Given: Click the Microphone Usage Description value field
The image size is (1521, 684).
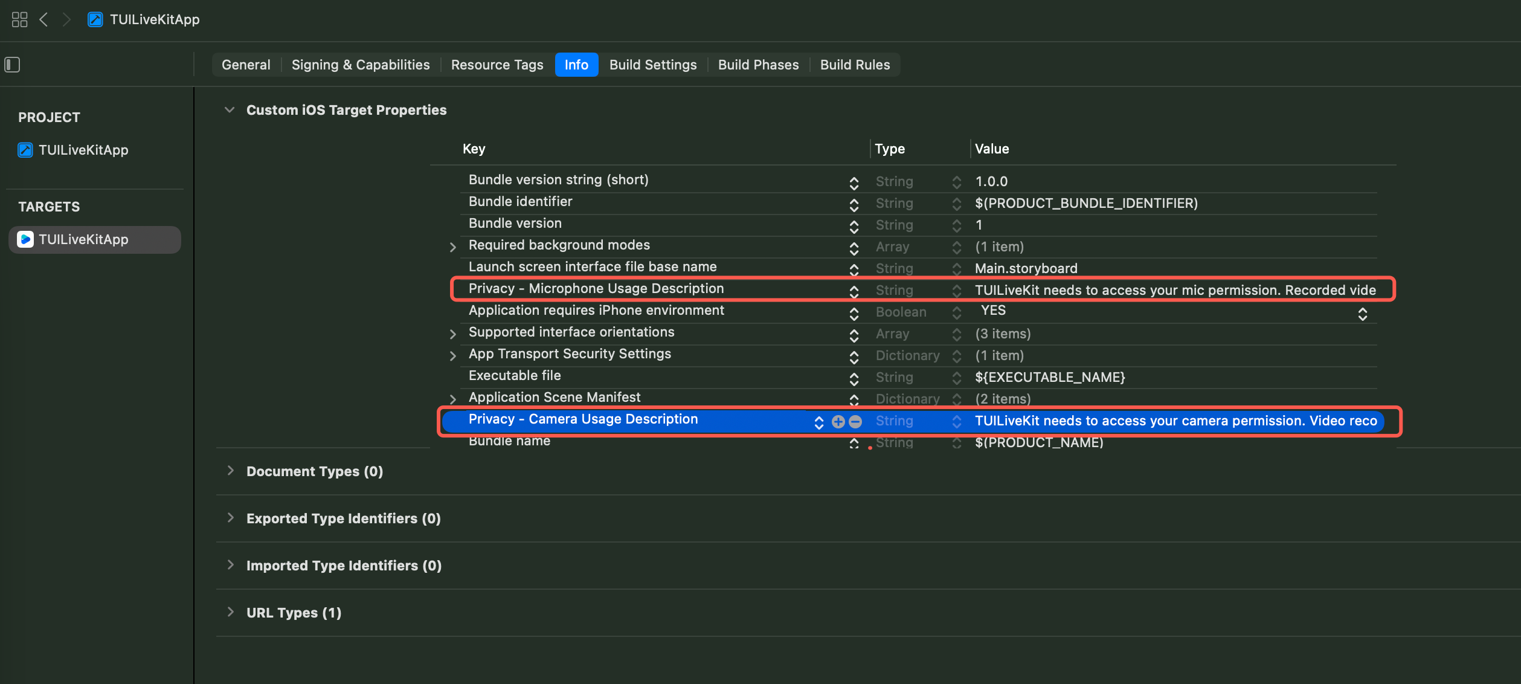Looking at the screenshot, I should point(1175,291).
